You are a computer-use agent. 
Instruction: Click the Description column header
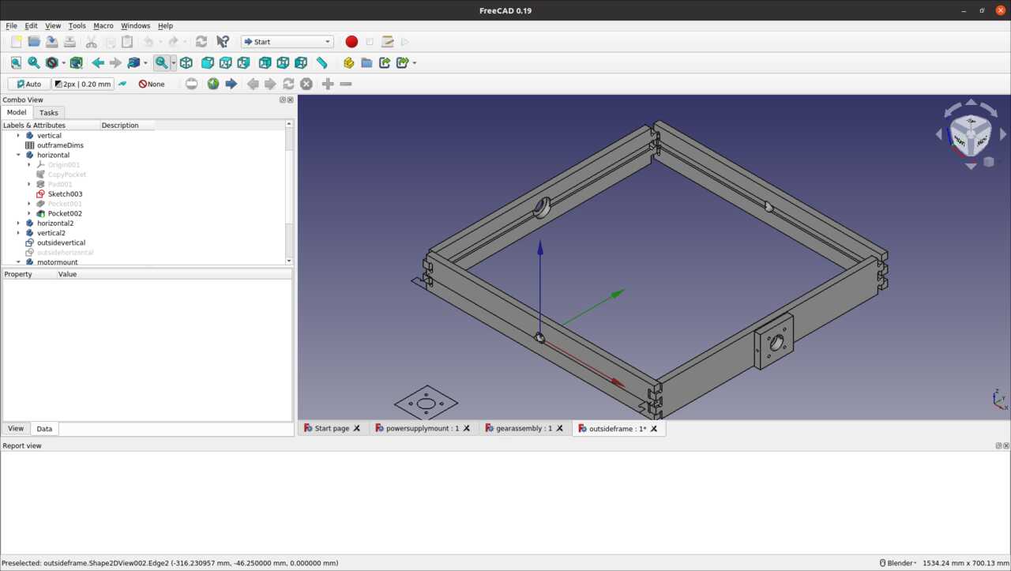(x=120, y=126)
